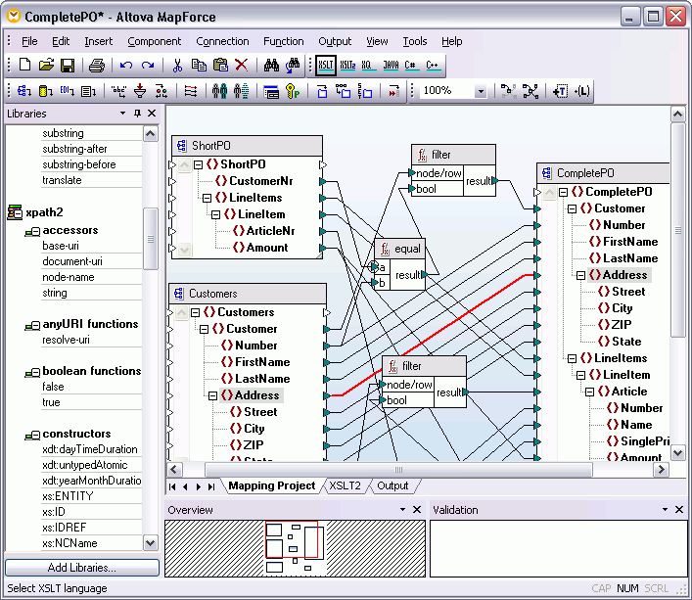692x600 pixels.
Task: Click the equal function component header
Action: click(x=400, y=249)
